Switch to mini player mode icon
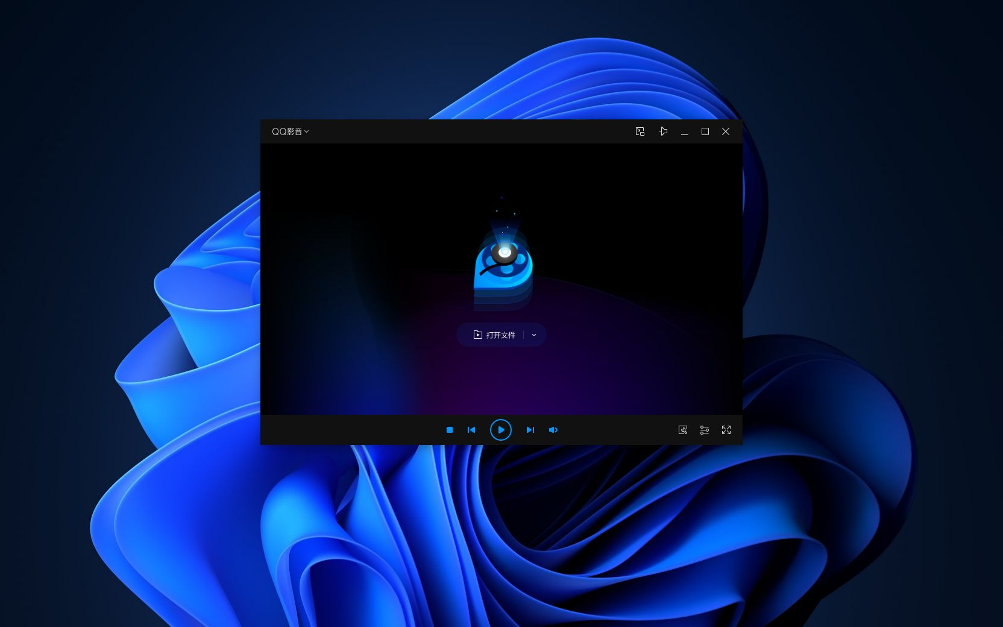1003x627 pixels. [x=640, y=131]
